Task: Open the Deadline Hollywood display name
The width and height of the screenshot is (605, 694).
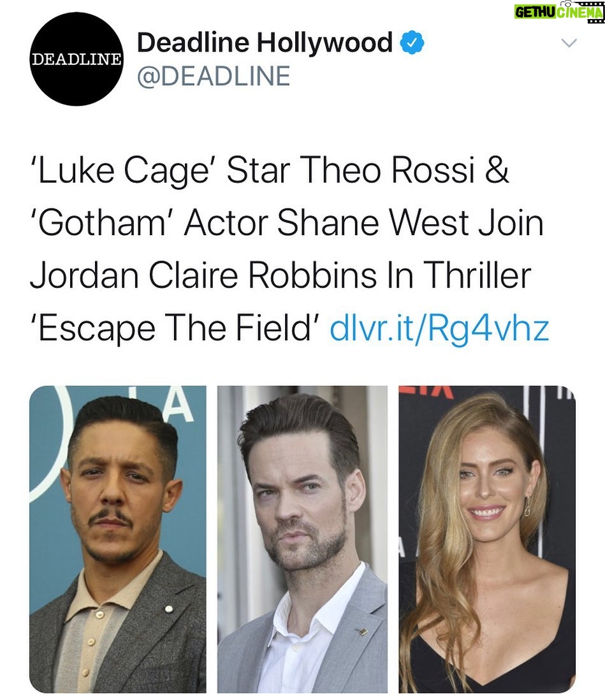Action: click(x=265, y=43)
